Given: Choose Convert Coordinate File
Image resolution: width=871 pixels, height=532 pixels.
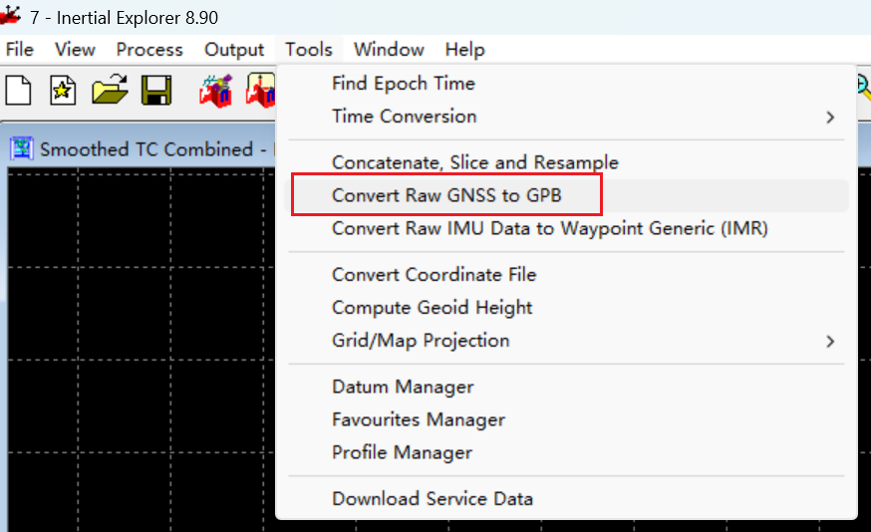Looking at the screenshot, I should [567, 274].
